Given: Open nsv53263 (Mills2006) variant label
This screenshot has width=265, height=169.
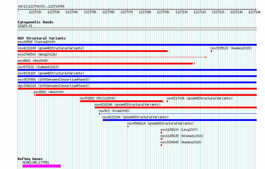Looking at the screenshot, I should (x=98, y=98).
